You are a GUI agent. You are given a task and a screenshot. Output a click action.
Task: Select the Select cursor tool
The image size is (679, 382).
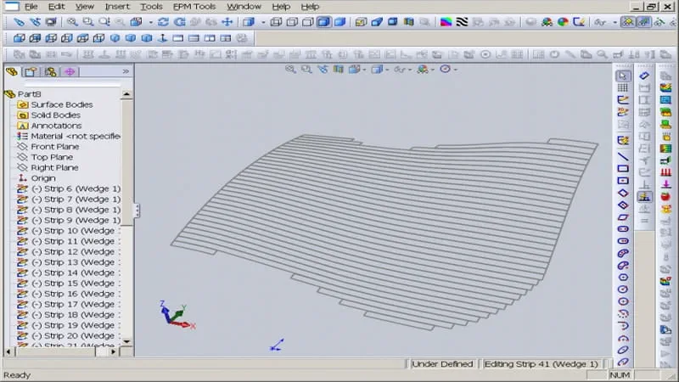tap(623, 76)
